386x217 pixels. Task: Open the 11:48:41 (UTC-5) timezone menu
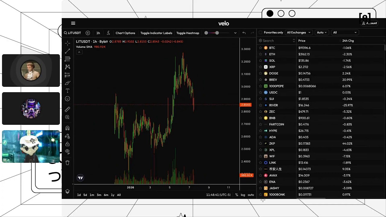(x=218, y=195)
